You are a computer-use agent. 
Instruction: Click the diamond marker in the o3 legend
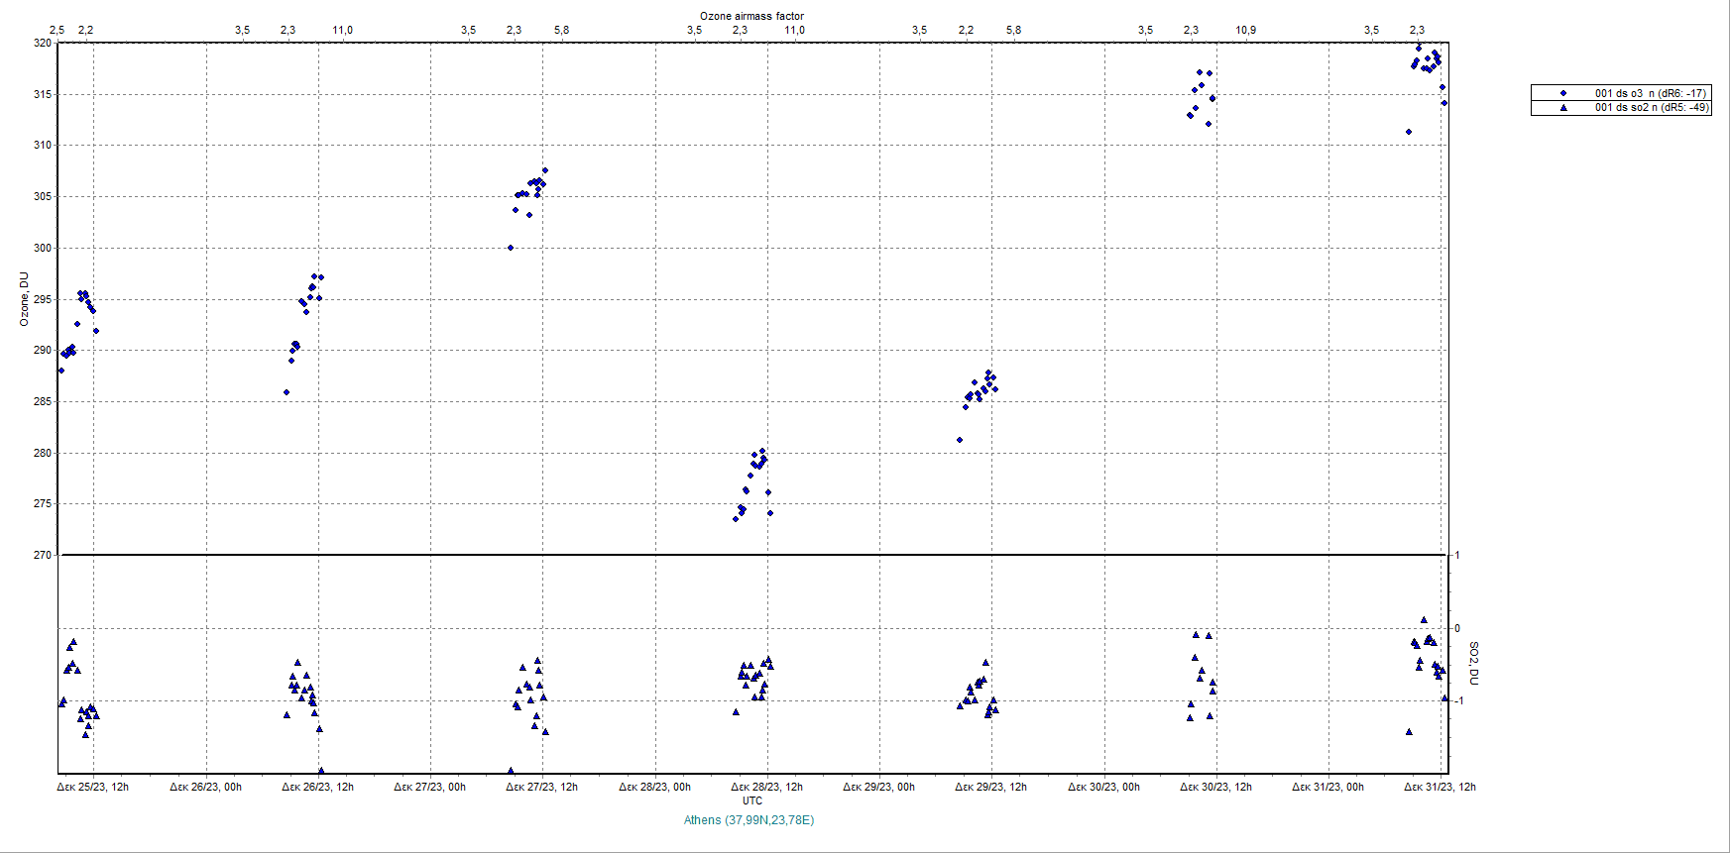point(1563,93)
